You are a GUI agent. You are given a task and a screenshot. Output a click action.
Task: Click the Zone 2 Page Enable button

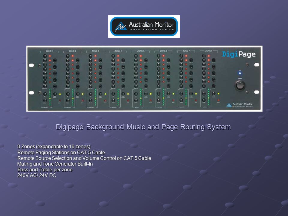pos(78,94)
